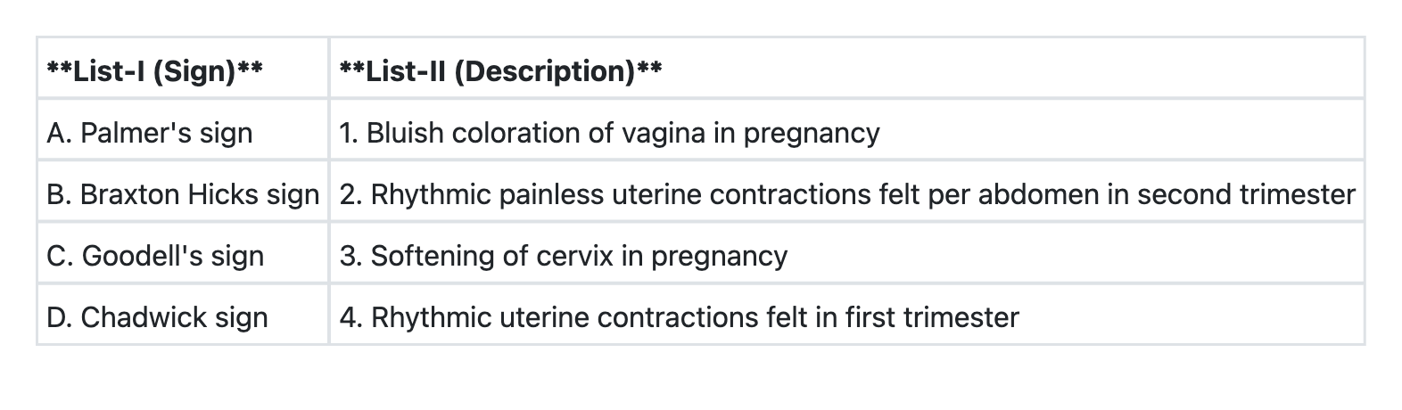Click the number 3 in description column

(348, 256)
